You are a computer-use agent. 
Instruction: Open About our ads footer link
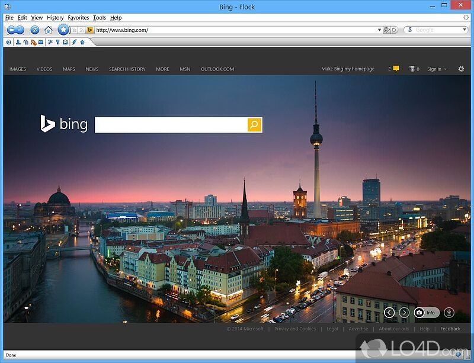tap(394, 329)
